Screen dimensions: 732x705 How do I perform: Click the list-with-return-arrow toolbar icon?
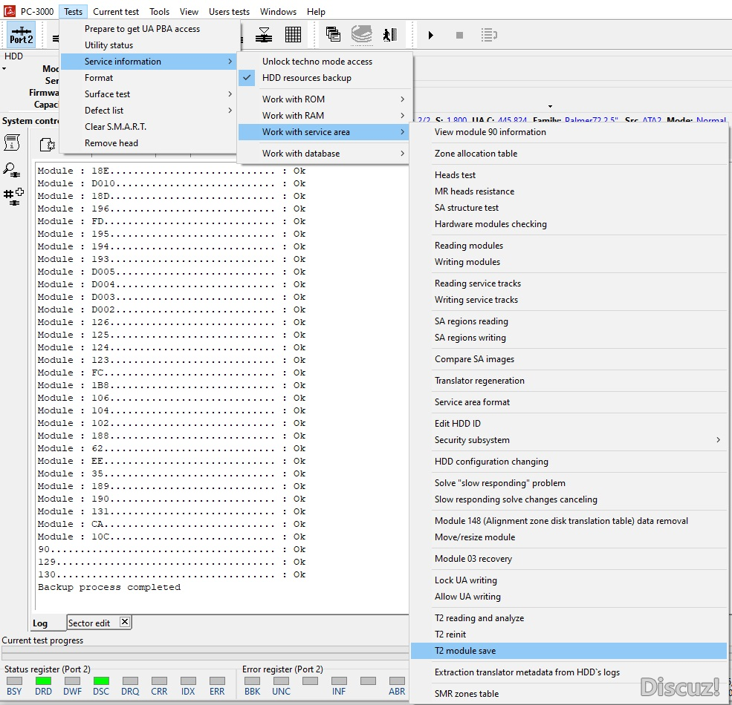489,35
